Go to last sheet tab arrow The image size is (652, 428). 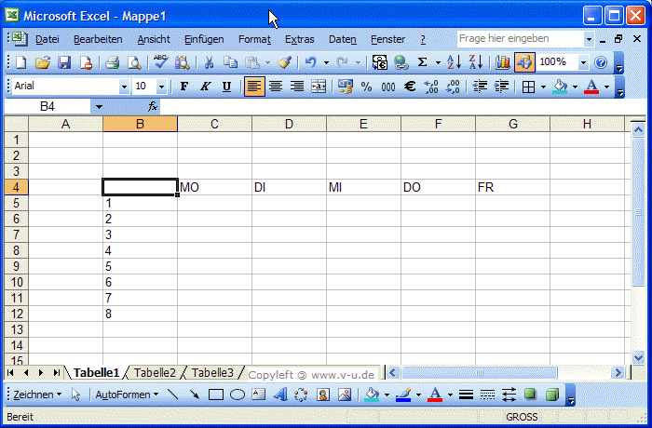(x=57, y=373)
